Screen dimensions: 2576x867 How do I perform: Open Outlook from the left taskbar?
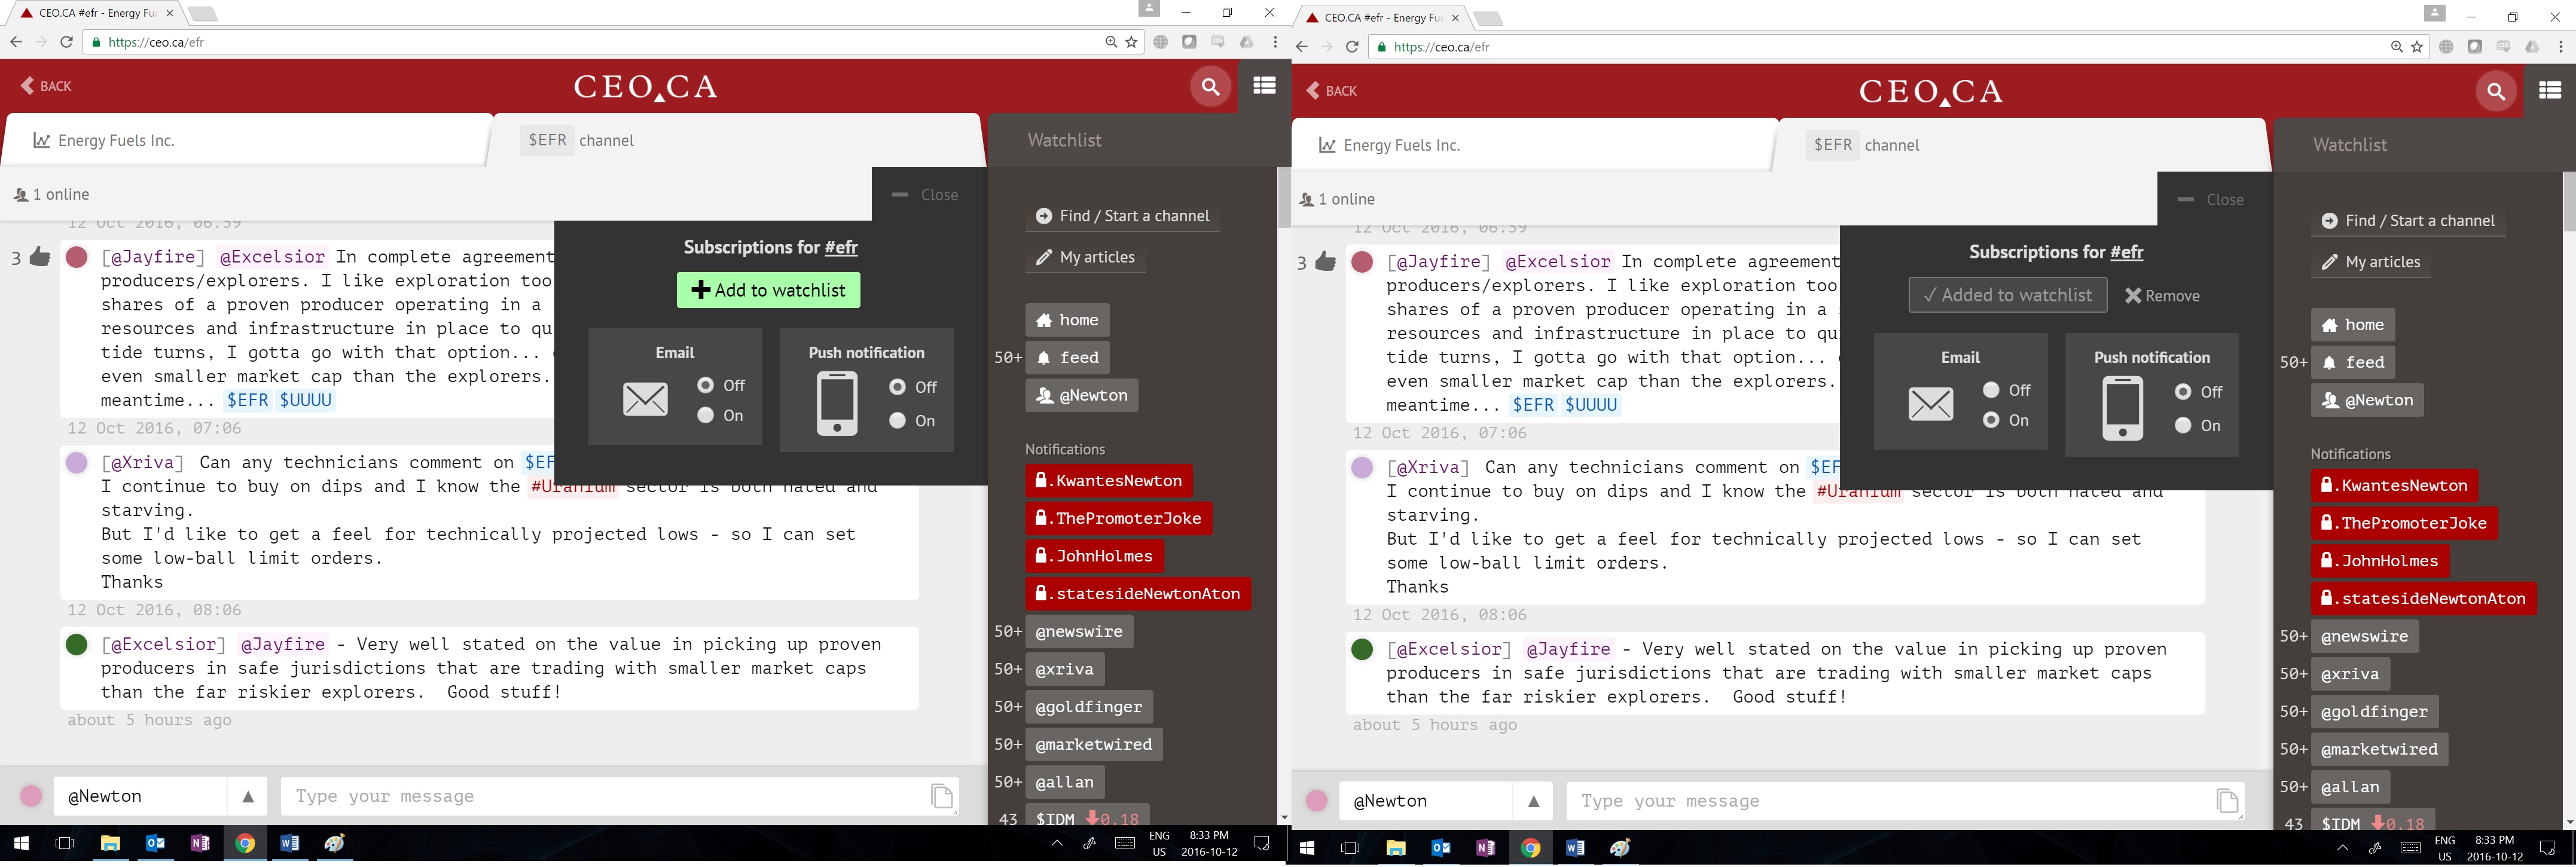[x=155, y=843]
